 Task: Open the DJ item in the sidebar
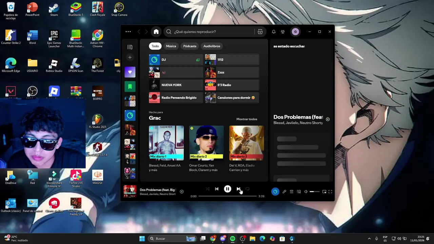point(130,116)
